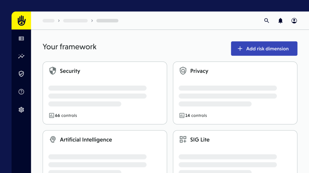
Task: Select the shield checkmark sidebar icon
Action: click(x=21, y=74)
